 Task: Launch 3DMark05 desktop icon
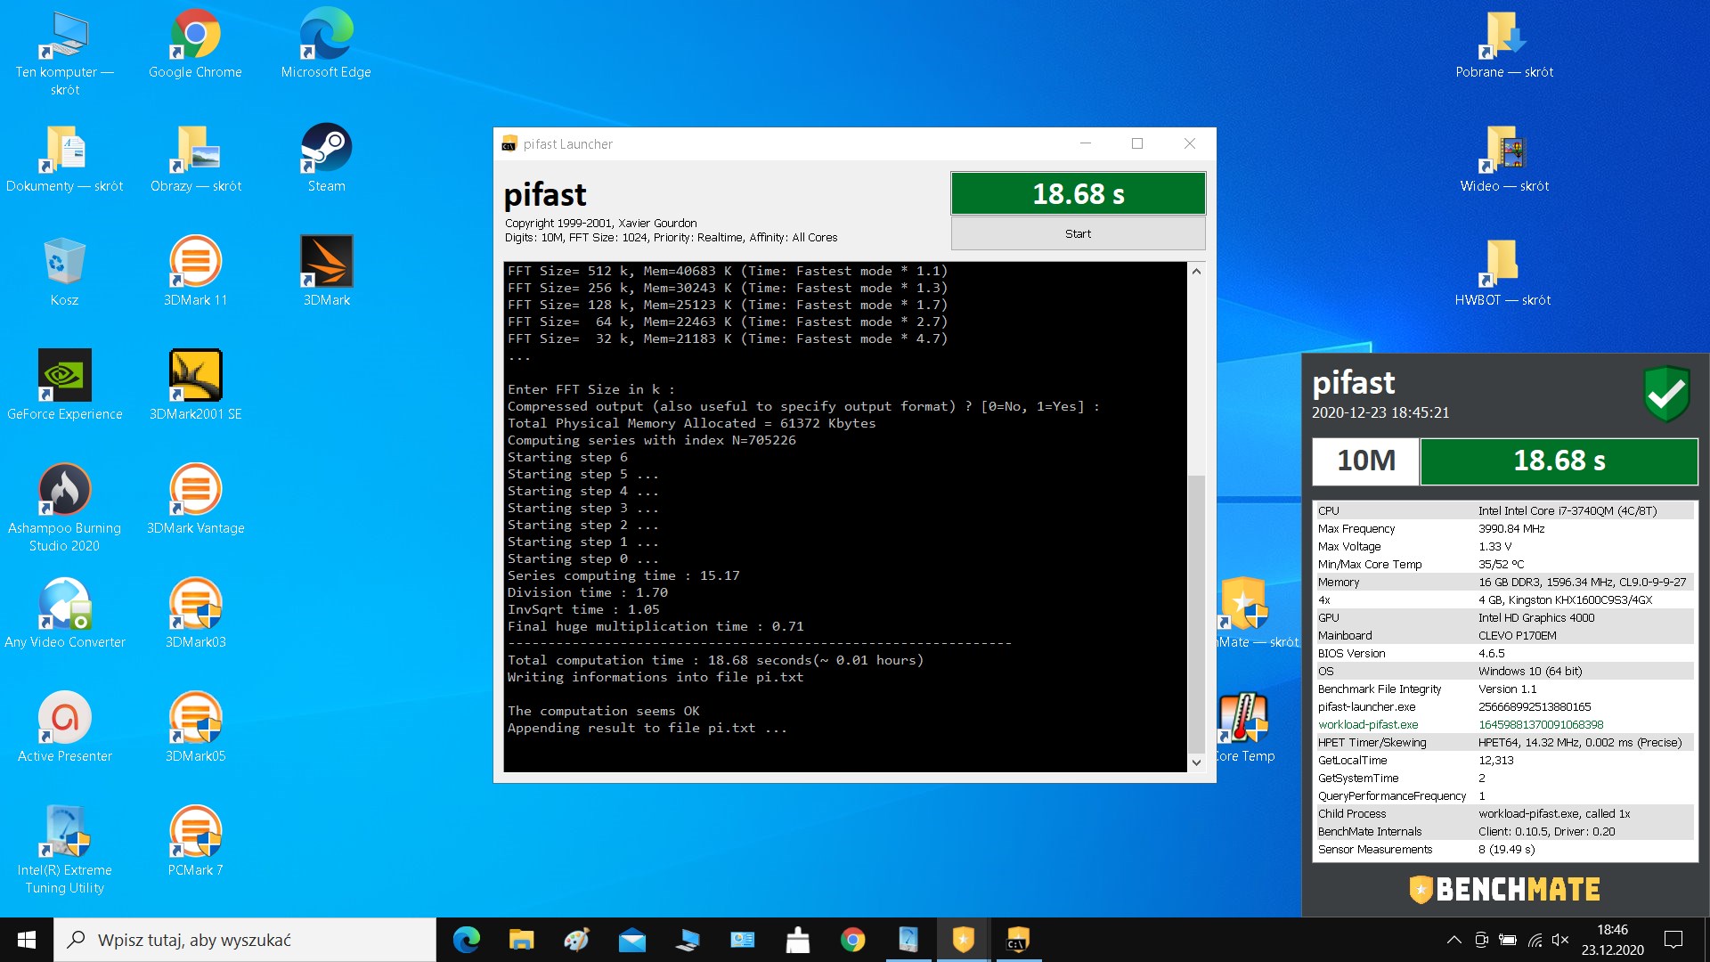[195, 729]
